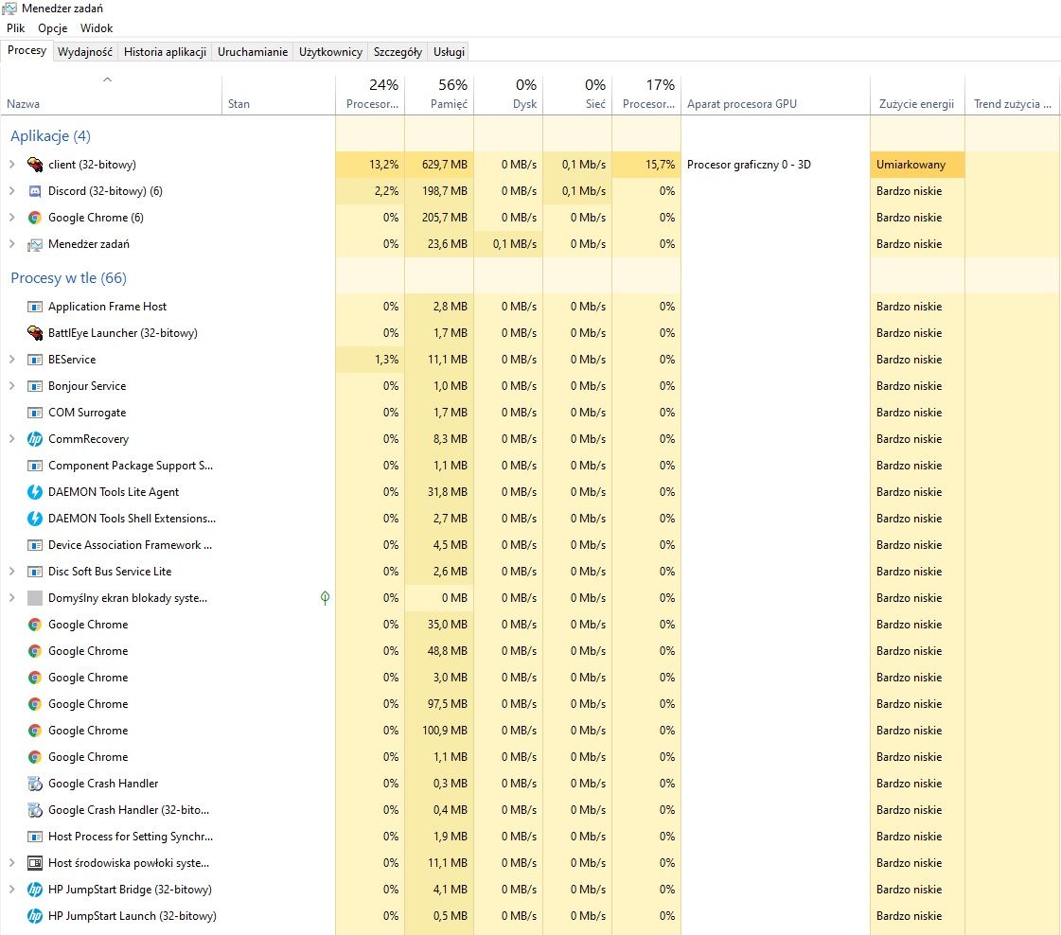Switch to the Uruchamianie tab

point(253,52)
